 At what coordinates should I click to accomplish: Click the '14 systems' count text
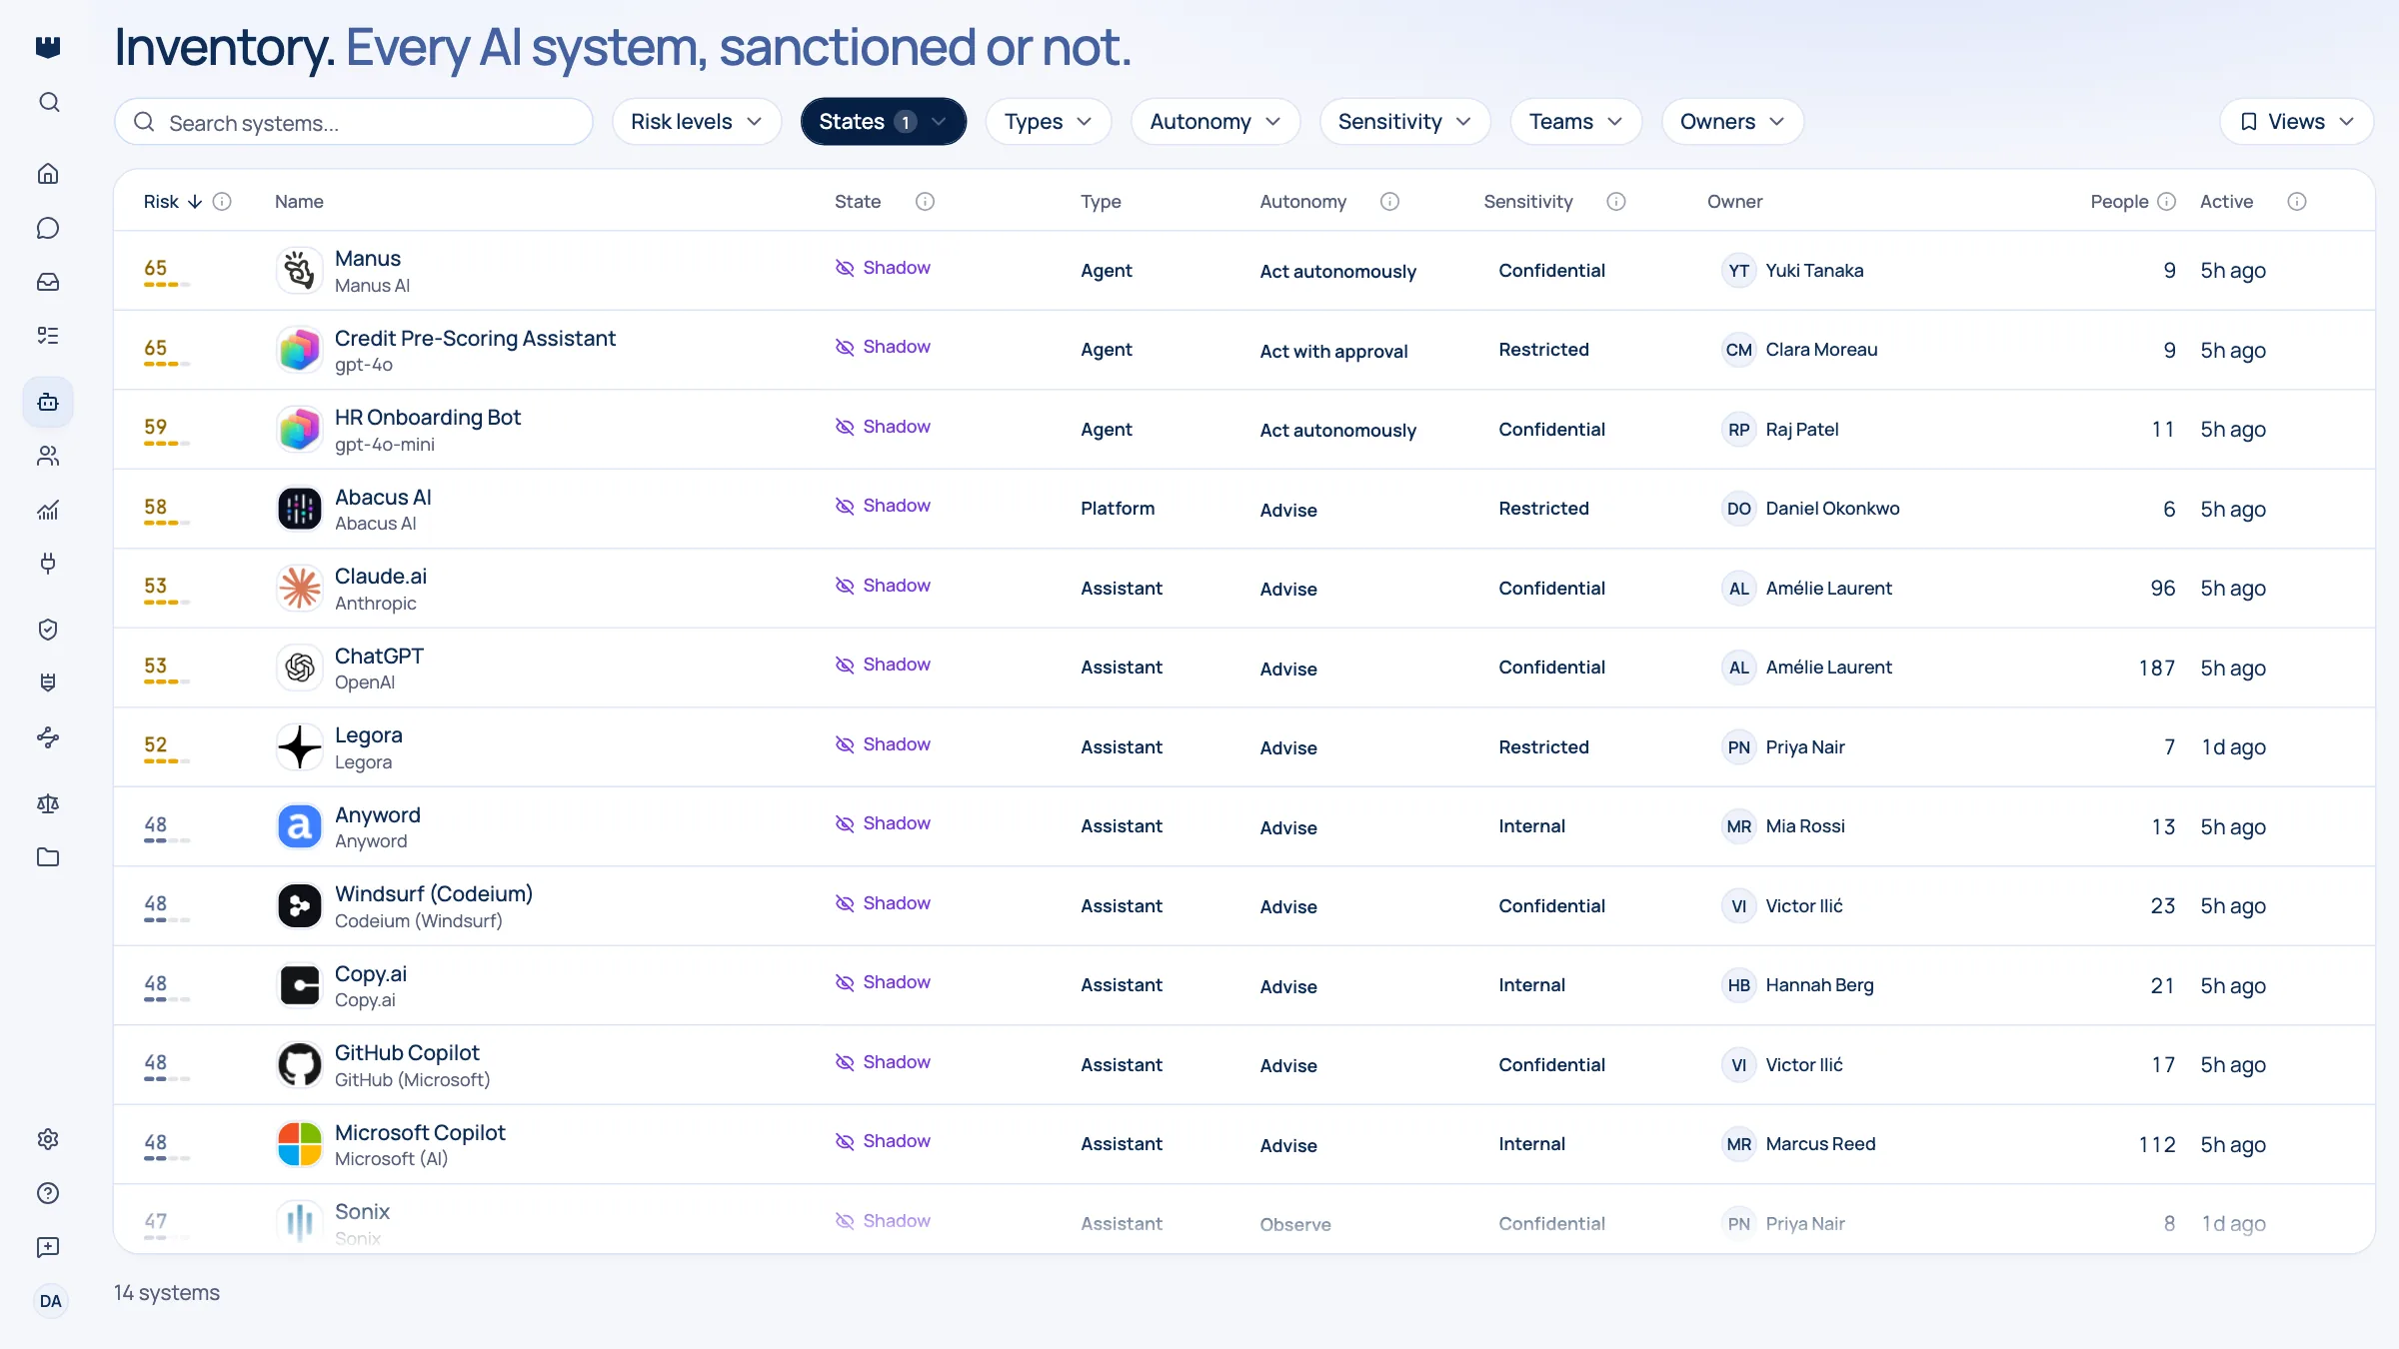(167, 1293)
